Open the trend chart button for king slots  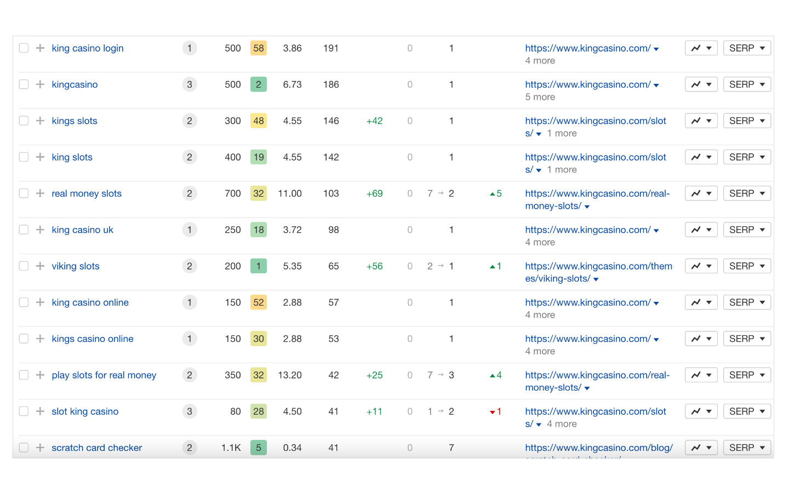(701, 157)
